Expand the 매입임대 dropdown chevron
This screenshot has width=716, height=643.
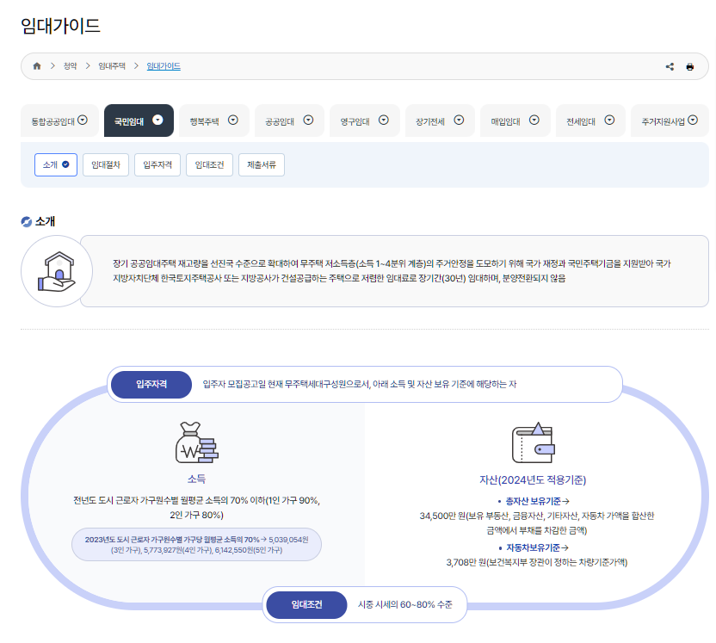535,120
